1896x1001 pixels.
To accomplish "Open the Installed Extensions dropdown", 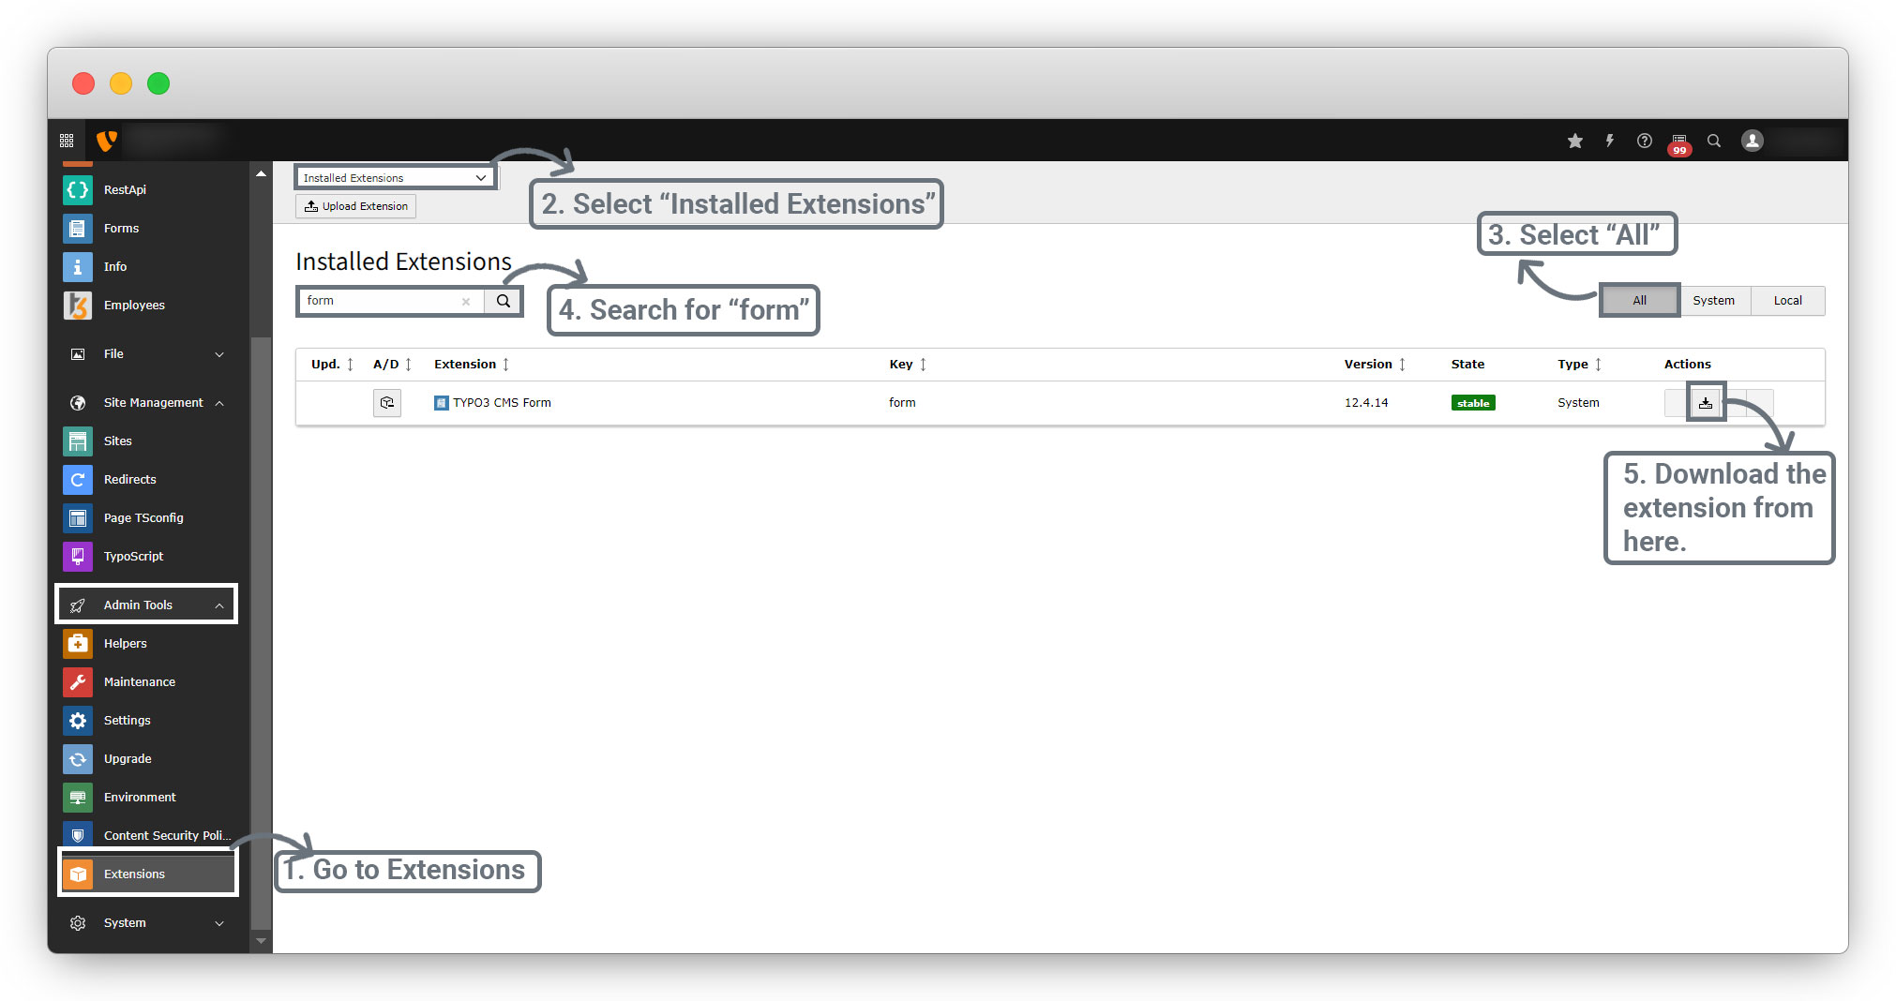I will pos(394,178).
